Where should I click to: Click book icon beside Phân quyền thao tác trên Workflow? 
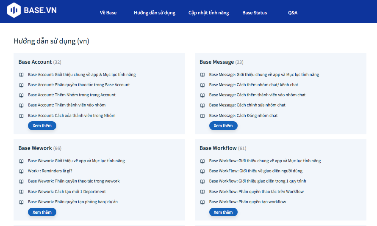[202, 192]
